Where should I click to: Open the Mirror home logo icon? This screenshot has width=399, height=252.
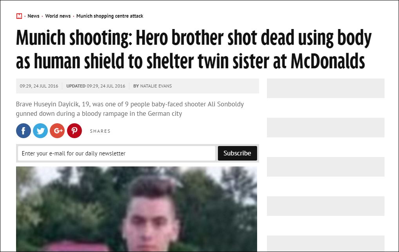click(19, 16)
